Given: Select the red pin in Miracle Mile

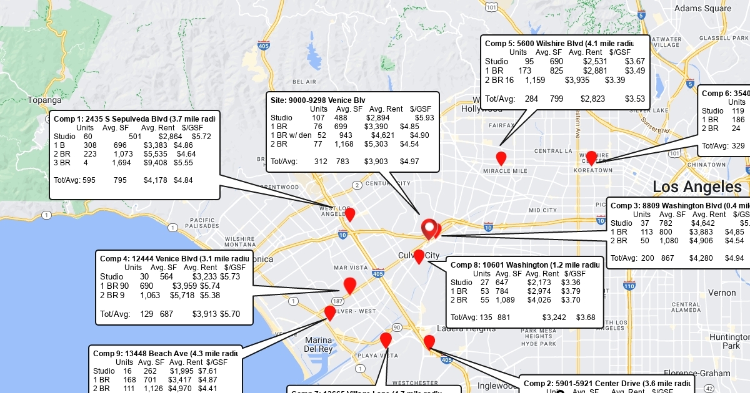Looking at the screenshot, I should 501,157.
